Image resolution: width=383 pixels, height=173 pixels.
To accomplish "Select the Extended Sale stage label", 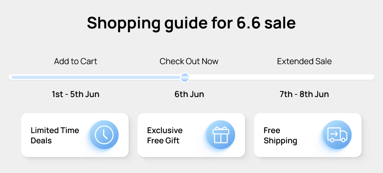I will [304, 61].
